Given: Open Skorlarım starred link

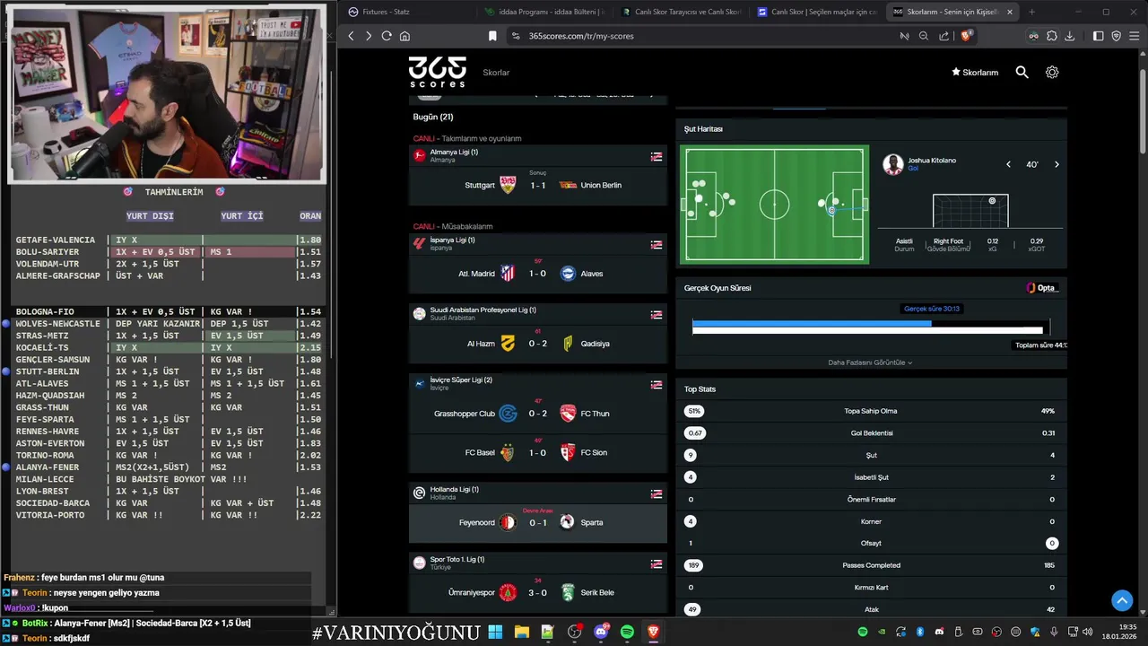Looking at the screenshot, I should click(x=975, y=73).
